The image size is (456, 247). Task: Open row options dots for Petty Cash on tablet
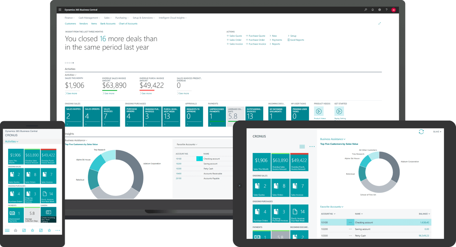[350, 236]
